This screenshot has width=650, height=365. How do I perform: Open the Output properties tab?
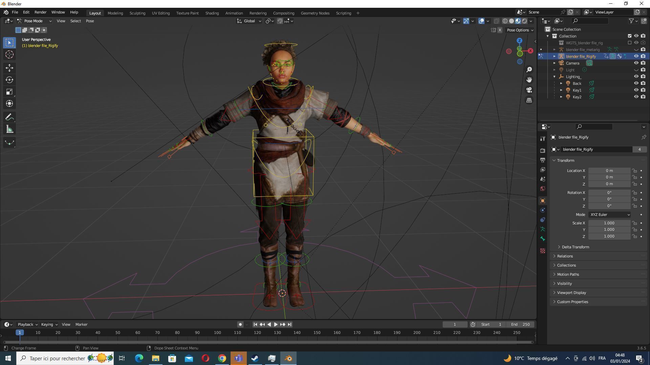(543, 160)
